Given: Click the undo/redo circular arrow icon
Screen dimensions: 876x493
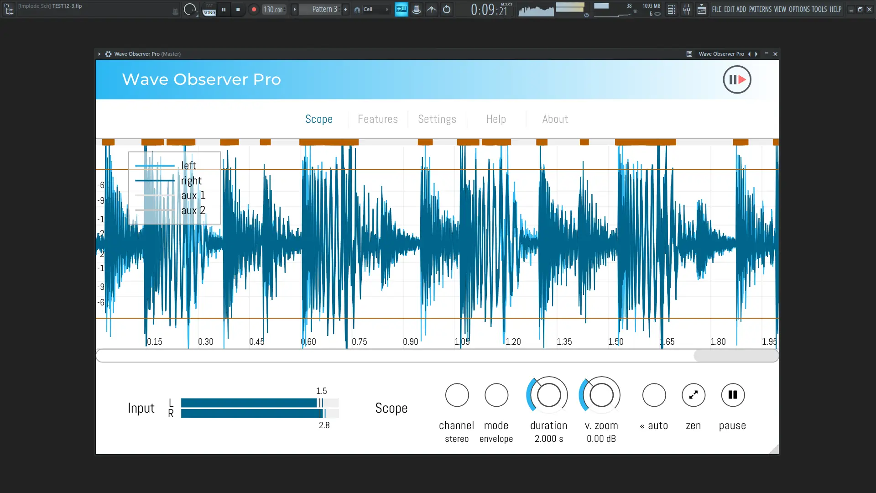Looking at the screenshot, I should tap(447, 9).
